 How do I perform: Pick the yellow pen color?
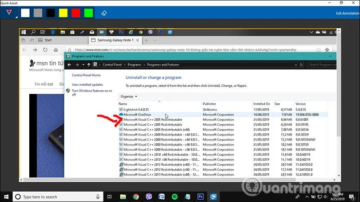pyautogui.click(x=63, y=13)
